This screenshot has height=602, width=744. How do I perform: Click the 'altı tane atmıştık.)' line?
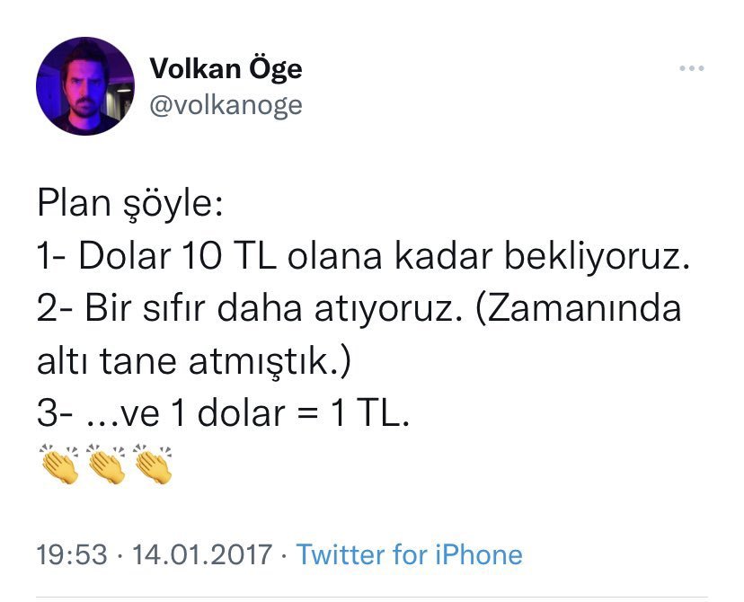point(194,361)
